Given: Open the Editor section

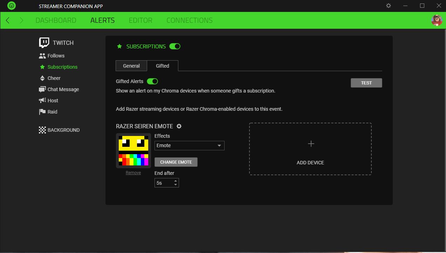Looking at the screenshot, I should pos(140,20).
